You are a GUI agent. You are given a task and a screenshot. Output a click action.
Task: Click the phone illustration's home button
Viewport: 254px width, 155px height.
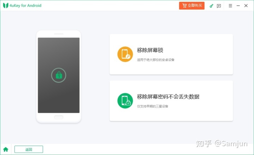point(59,117)
